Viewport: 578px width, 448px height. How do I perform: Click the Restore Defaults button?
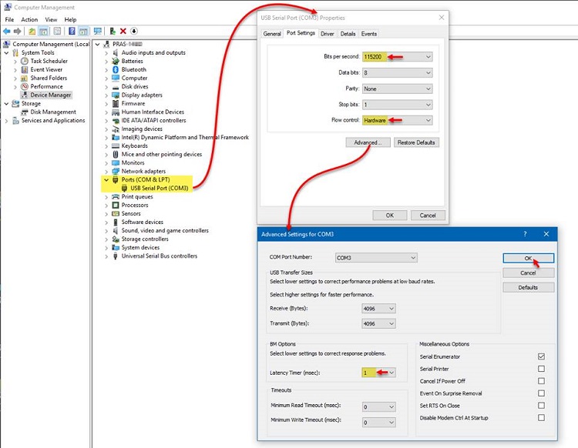[416, 142]
